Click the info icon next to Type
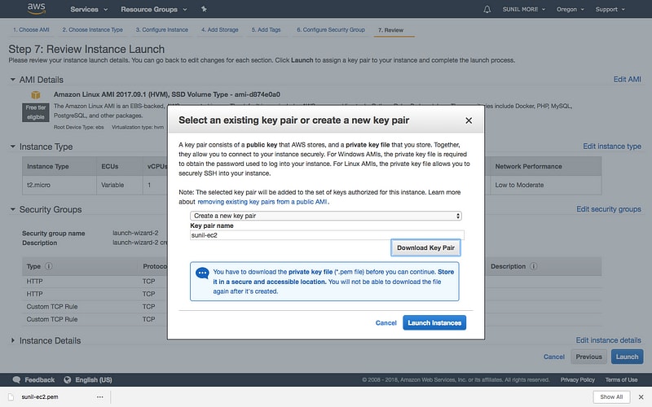 pos(49,266)
